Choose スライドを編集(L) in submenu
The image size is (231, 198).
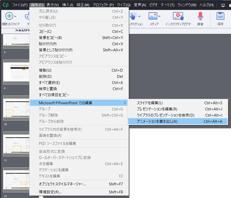(x=178, y=103)
